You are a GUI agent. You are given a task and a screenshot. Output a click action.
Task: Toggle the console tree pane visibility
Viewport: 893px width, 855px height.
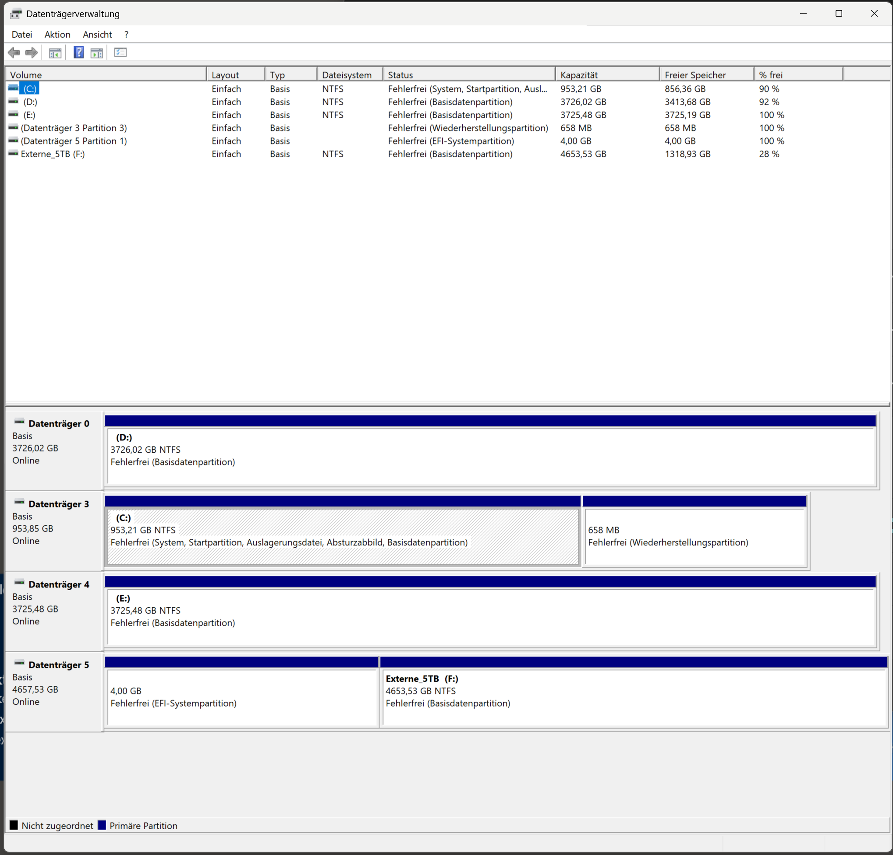pyautogui.click(x=55, y=53)
